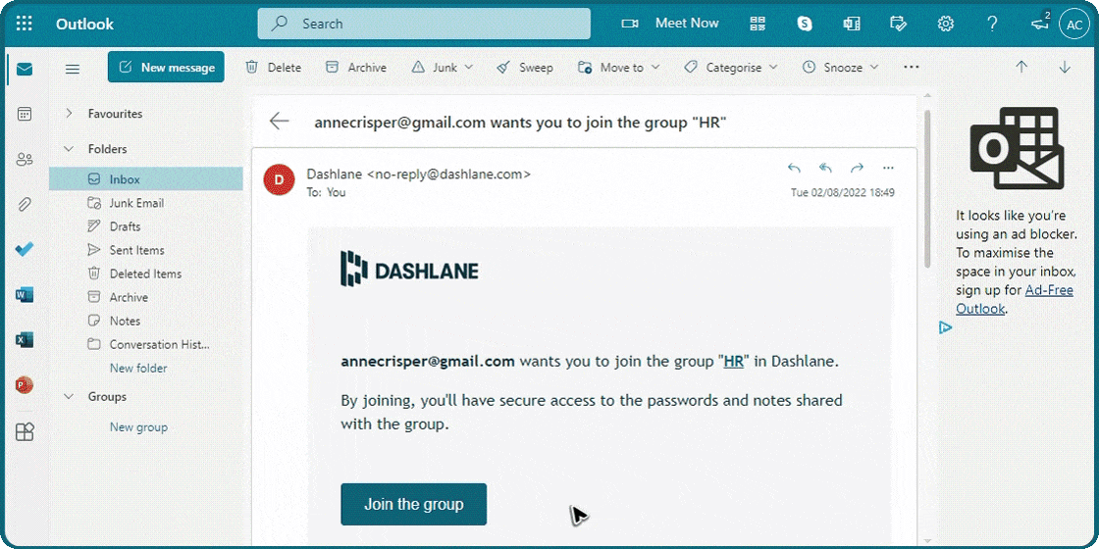Delete the open email
The width and height of the screenshot is (1099, 549).
[274, 68]
